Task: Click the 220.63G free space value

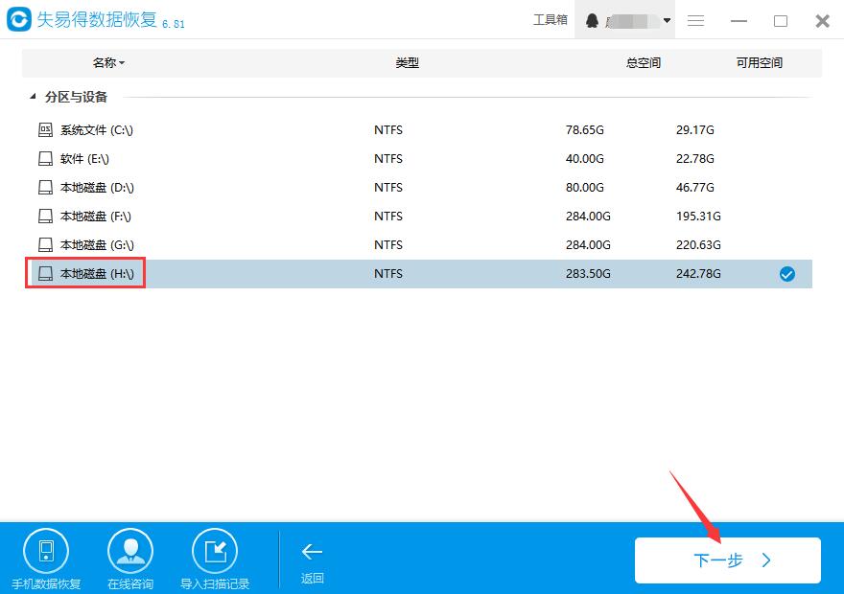Action: (x=698, y=245)
